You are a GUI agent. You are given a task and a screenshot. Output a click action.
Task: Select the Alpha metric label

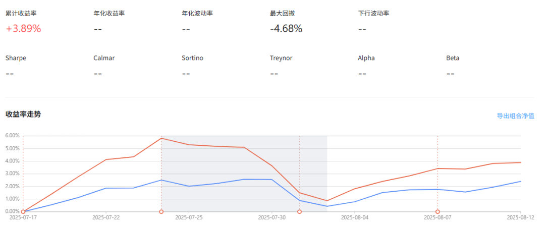(x=366, y=58)
